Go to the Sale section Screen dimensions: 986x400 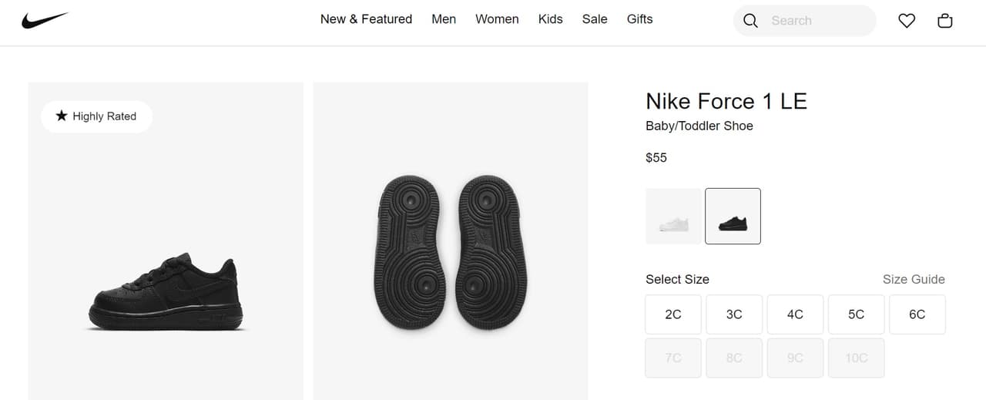(595, 19)
